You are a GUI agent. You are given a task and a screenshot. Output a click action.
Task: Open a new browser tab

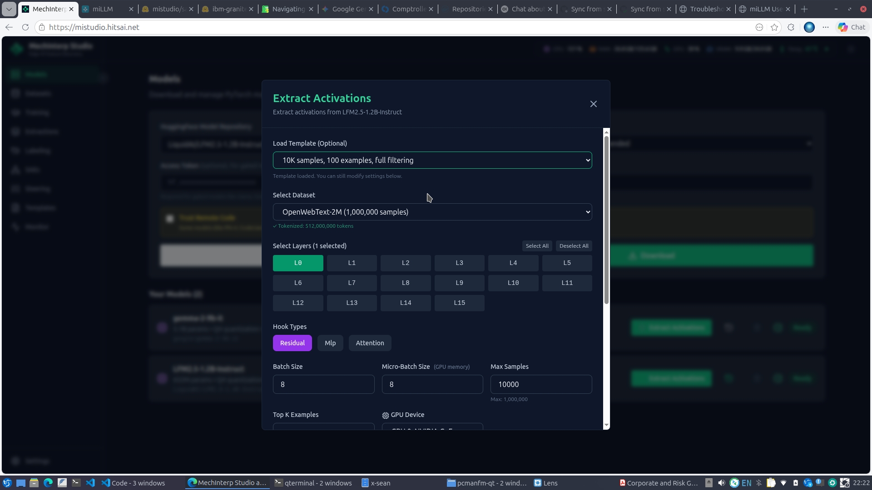(804, 9)
